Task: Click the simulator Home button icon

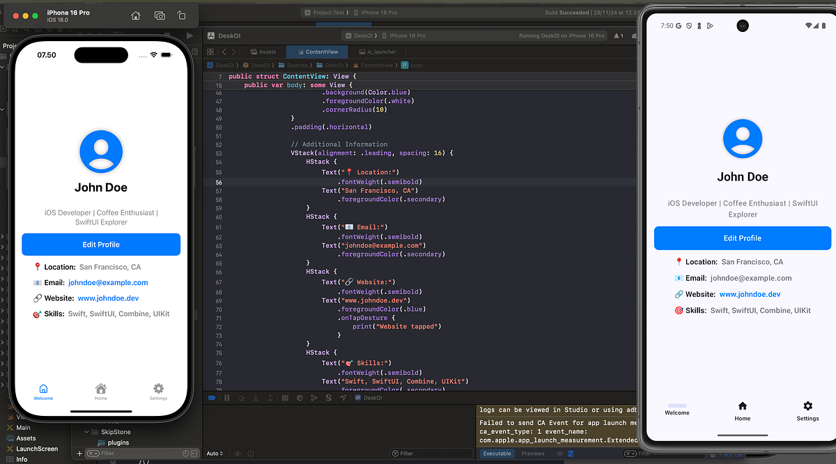Action: pos(136,15)
